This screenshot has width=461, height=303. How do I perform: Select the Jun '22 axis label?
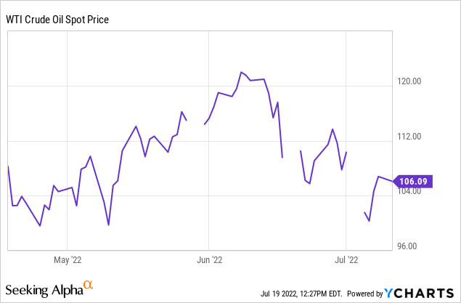(208, 259)
